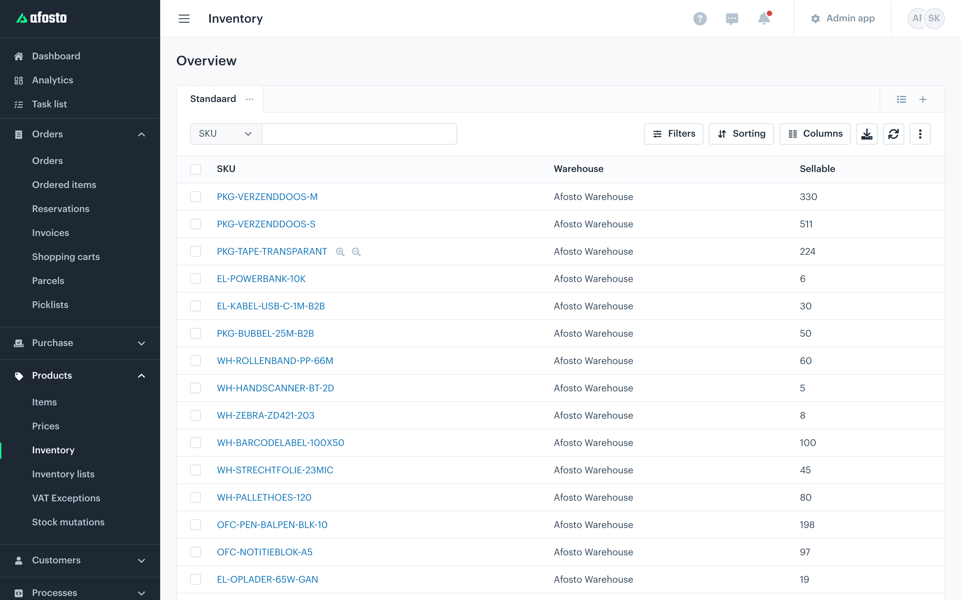This screenshot has width=961, height=600.
Task: Select the Standaard view tab
Action: point(213,99)
